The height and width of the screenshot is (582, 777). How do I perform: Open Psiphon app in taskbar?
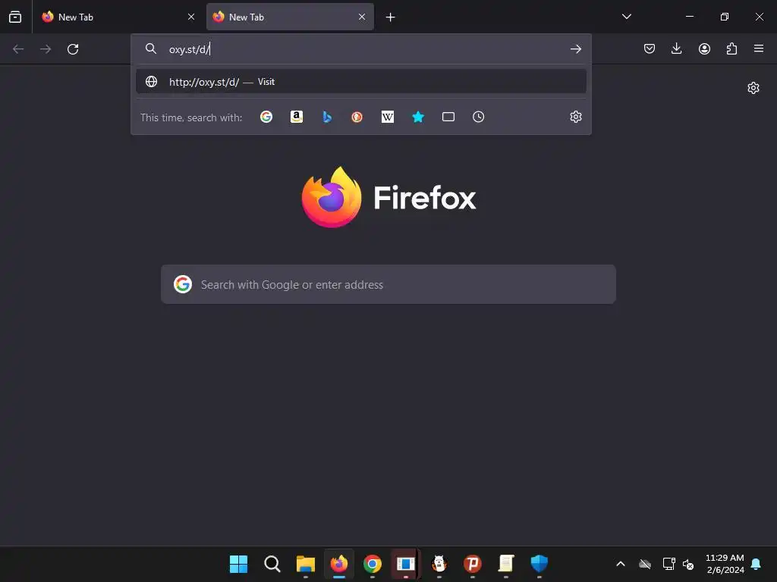point(472,564)
